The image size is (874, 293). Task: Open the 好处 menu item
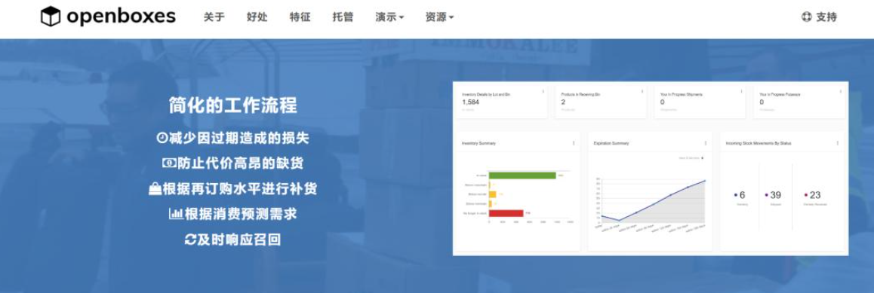(x=257, y=17)
